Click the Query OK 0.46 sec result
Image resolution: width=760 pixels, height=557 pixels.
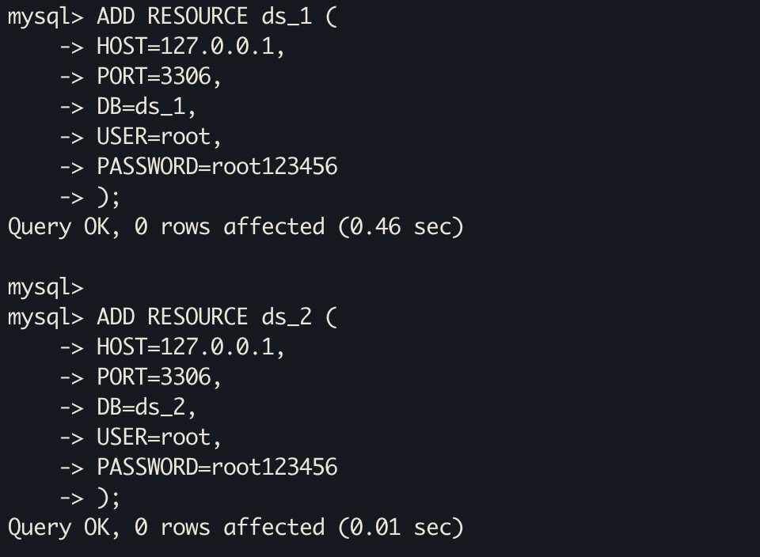click(236, 227)
